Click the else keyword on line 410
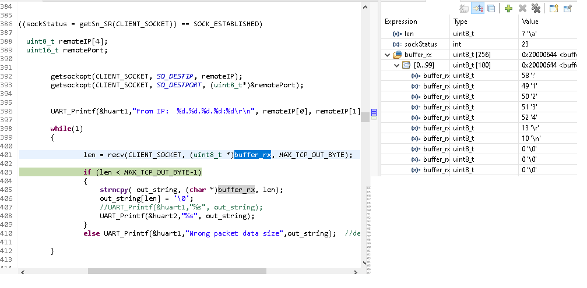Viewport: 587px width, 288px height. click(92, 233)
